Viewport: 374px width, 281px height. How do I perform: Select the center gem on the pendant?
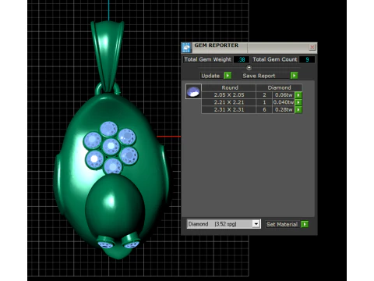tap(111, 147)
